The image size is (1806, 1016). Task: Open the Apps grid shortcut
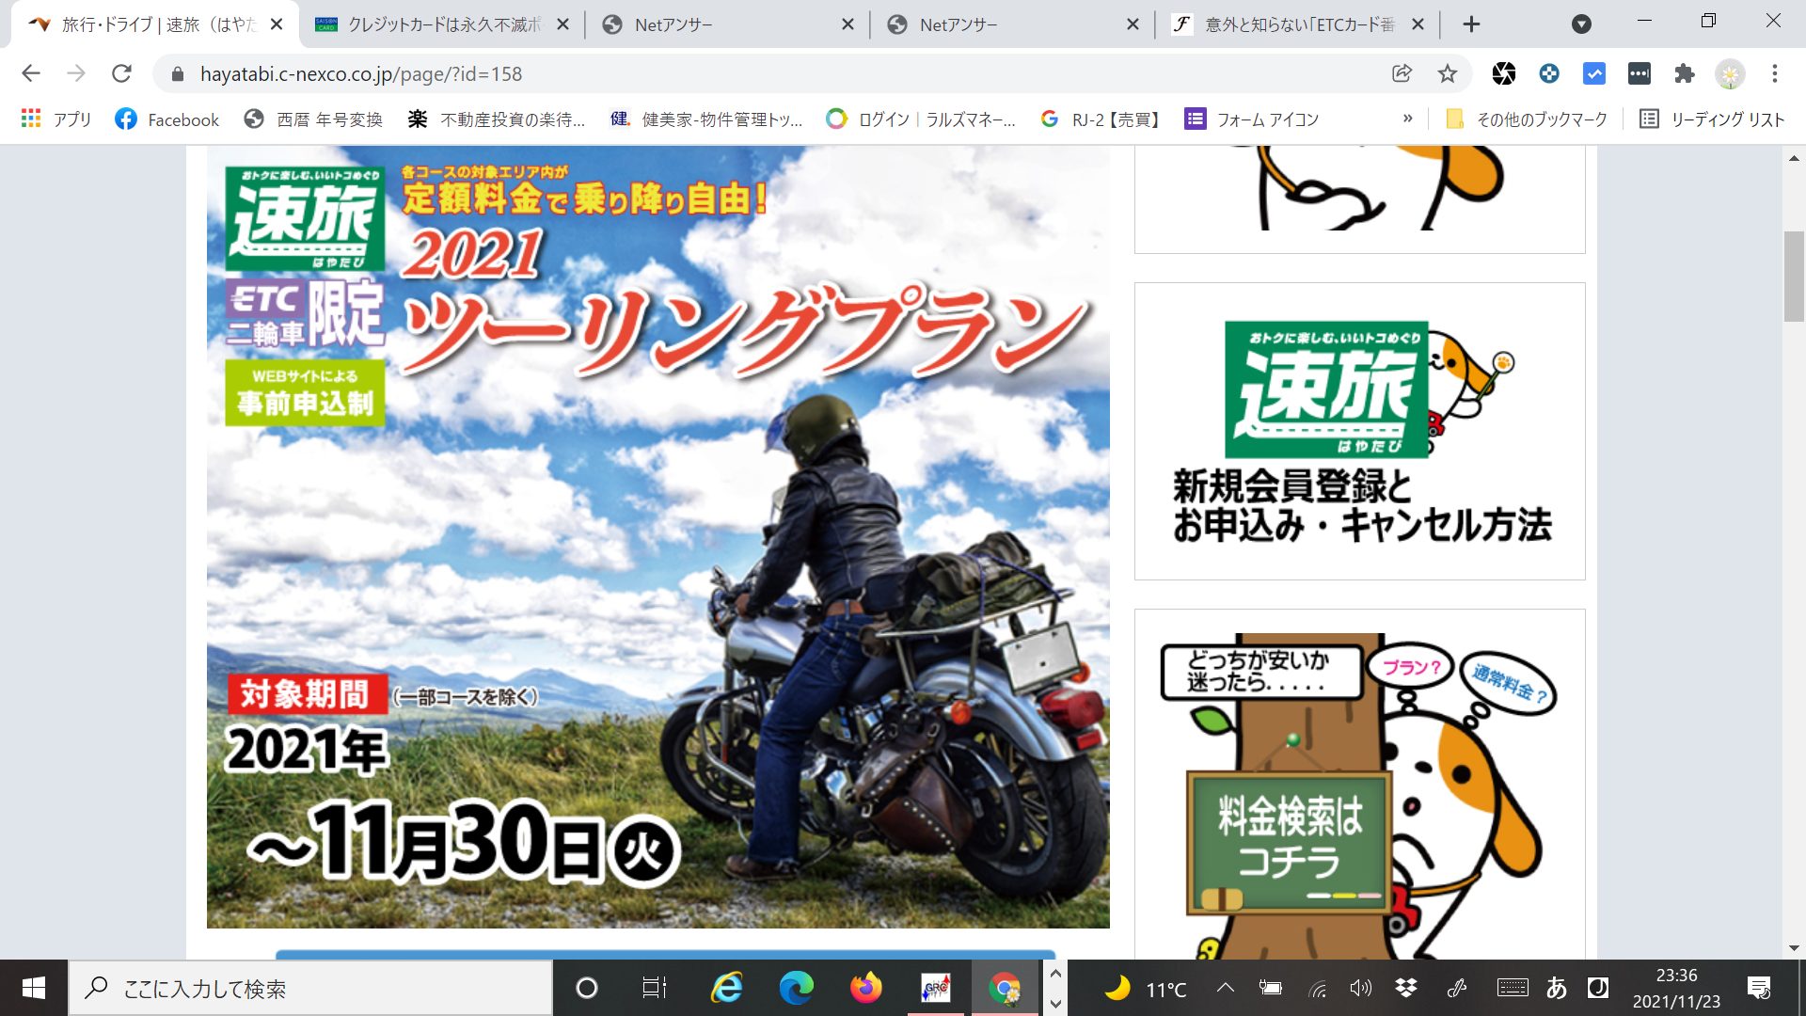pyautogui.click(x=56, y=119)
